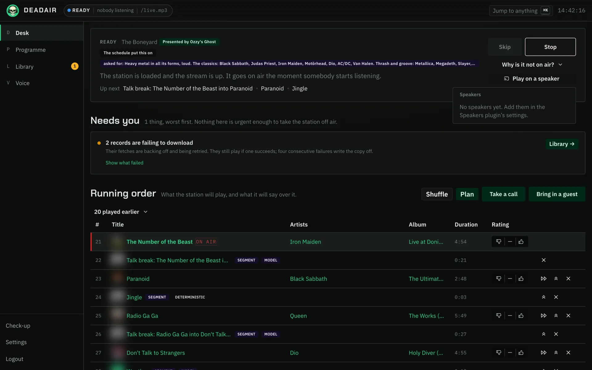Thumbs down the Paranoid track
The image size is (592, 370).
[x=499, y=279]
